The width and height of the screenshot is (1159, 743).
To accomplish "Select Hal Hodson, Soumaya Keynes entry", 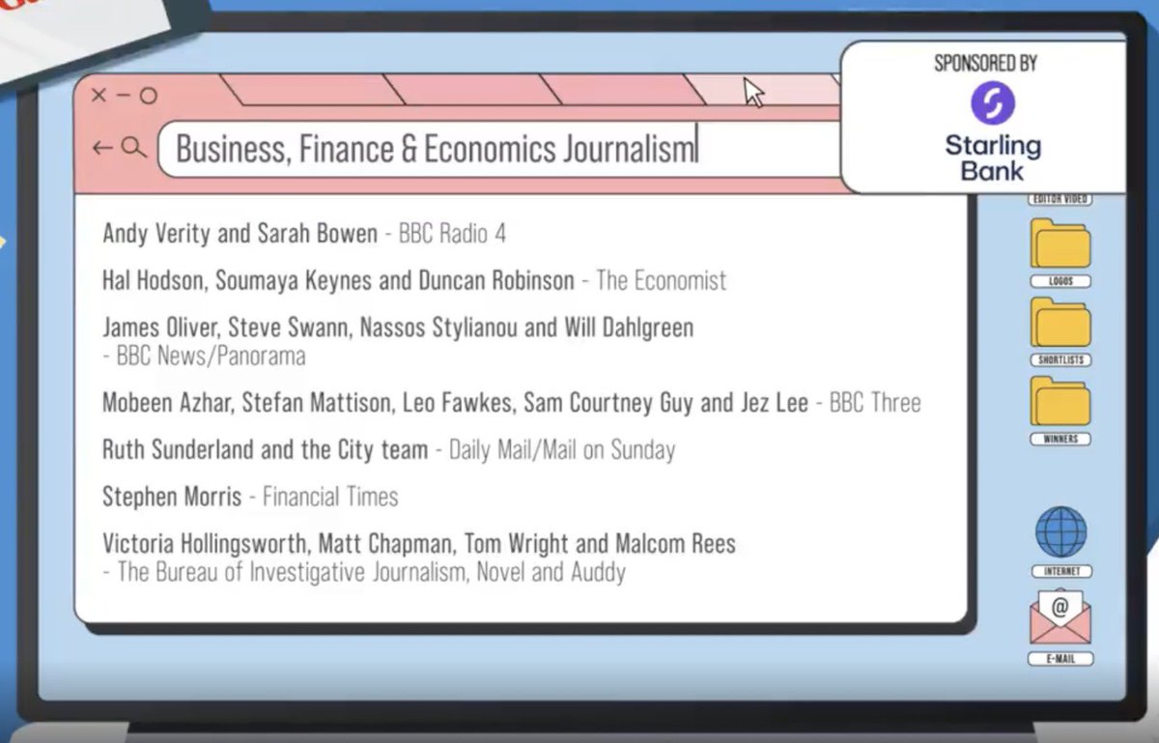I will [414, 281].
